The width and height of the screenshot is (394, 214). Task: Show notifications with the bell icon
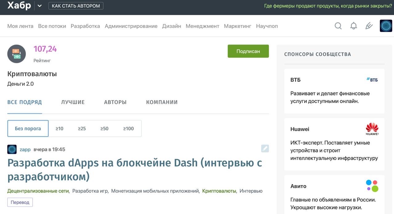pos(354,26)
